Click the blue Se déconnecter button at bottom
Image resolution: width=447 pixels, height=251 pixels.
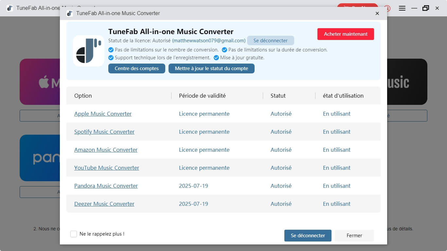[308, 236]
